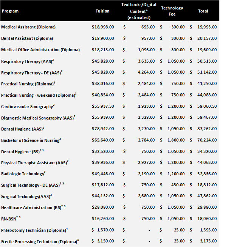
Task: Click the Tuition column header
Action: tap(102, 11)
